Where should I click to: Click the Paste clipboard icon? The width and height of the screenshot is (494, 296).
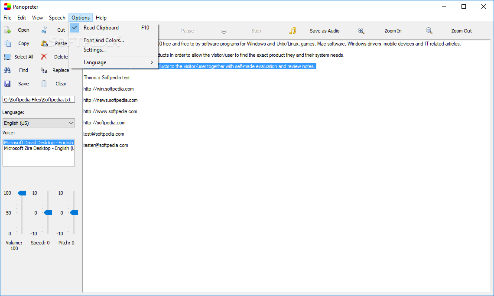[44, 43]
